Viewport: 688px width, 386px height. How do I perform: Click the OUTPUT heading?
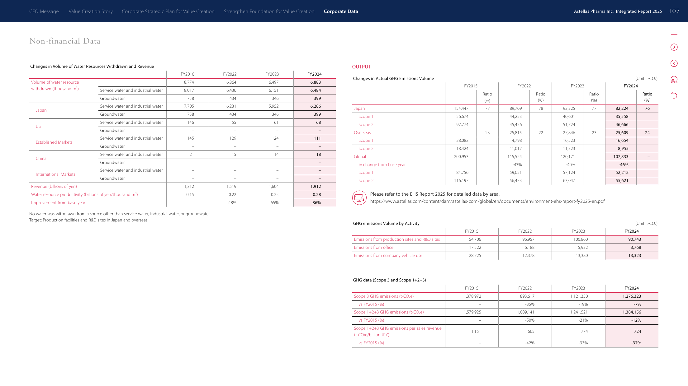coord(362,67)
